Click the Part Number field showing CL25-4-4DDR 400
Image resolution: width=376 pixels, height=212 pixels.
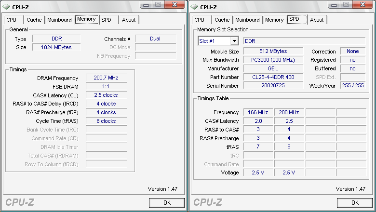[273, 77]
